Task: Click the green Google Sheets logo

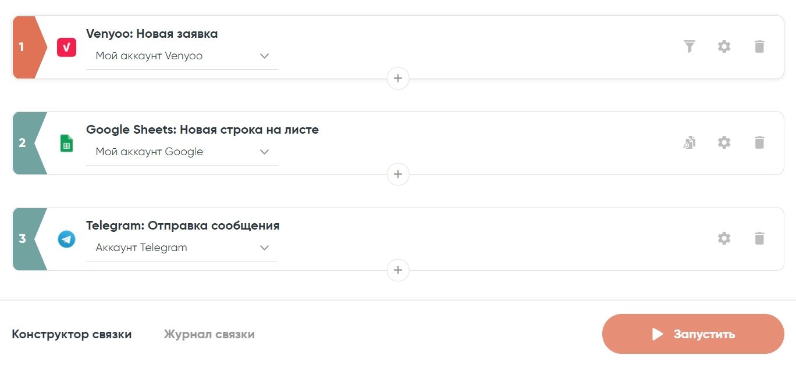Action: tap(66, 143)
